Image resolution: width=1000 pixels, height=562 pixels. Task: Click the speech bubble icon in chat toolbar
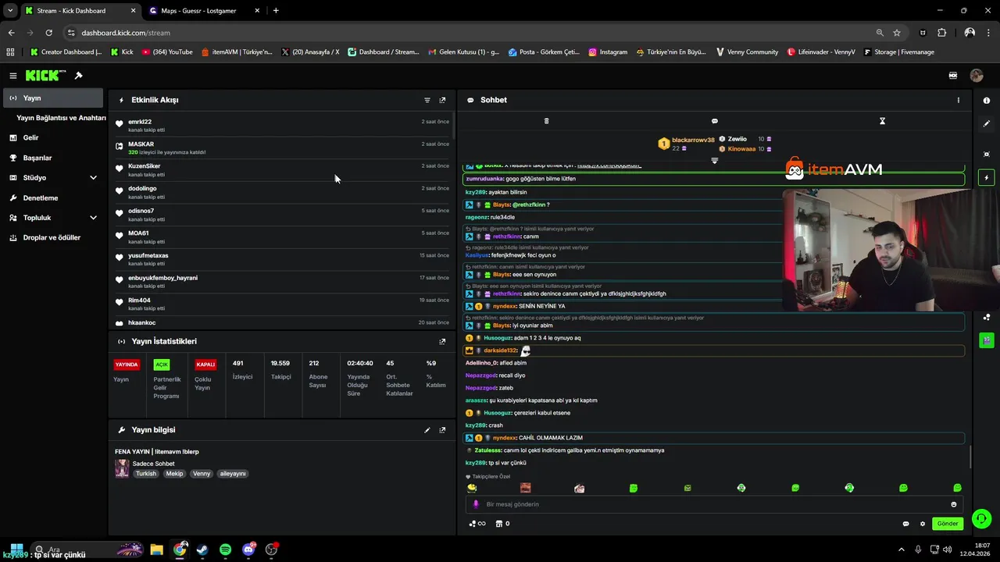pyautogui.click(x=714, y=121)
